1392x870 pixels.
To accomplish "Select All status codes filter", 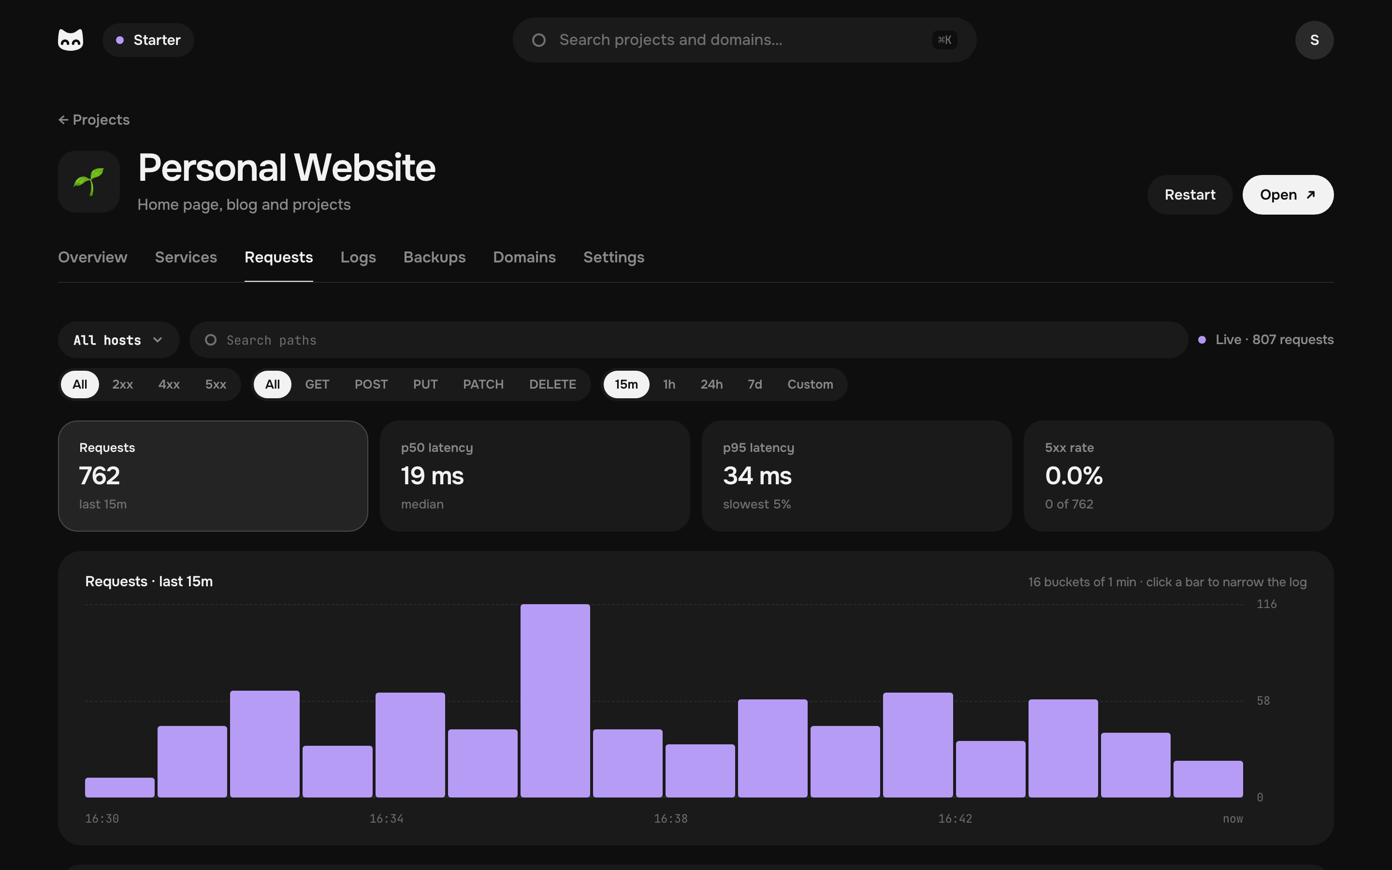I will pos(80,384).
